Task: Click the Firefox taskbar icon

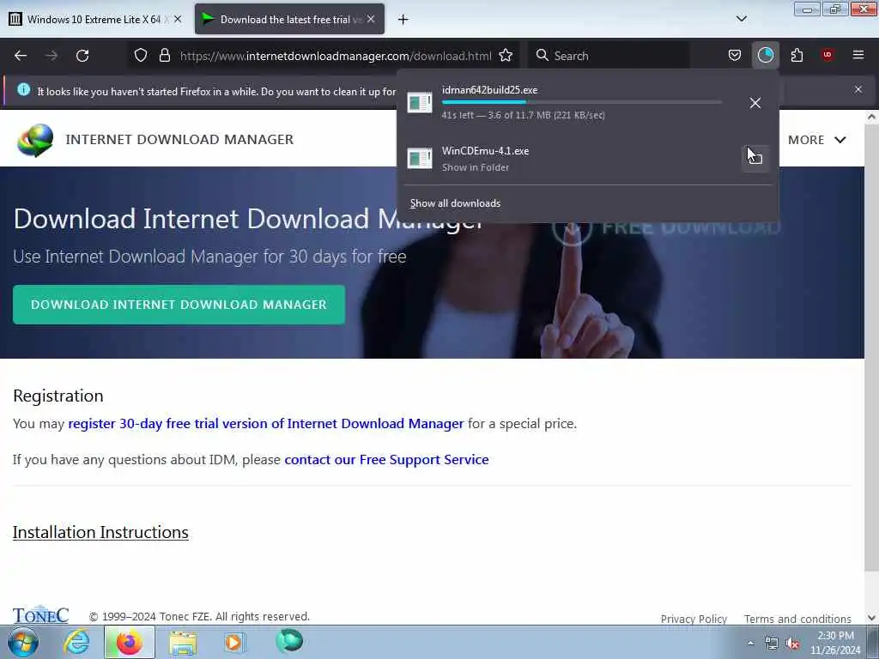Action: click(130, 642)
